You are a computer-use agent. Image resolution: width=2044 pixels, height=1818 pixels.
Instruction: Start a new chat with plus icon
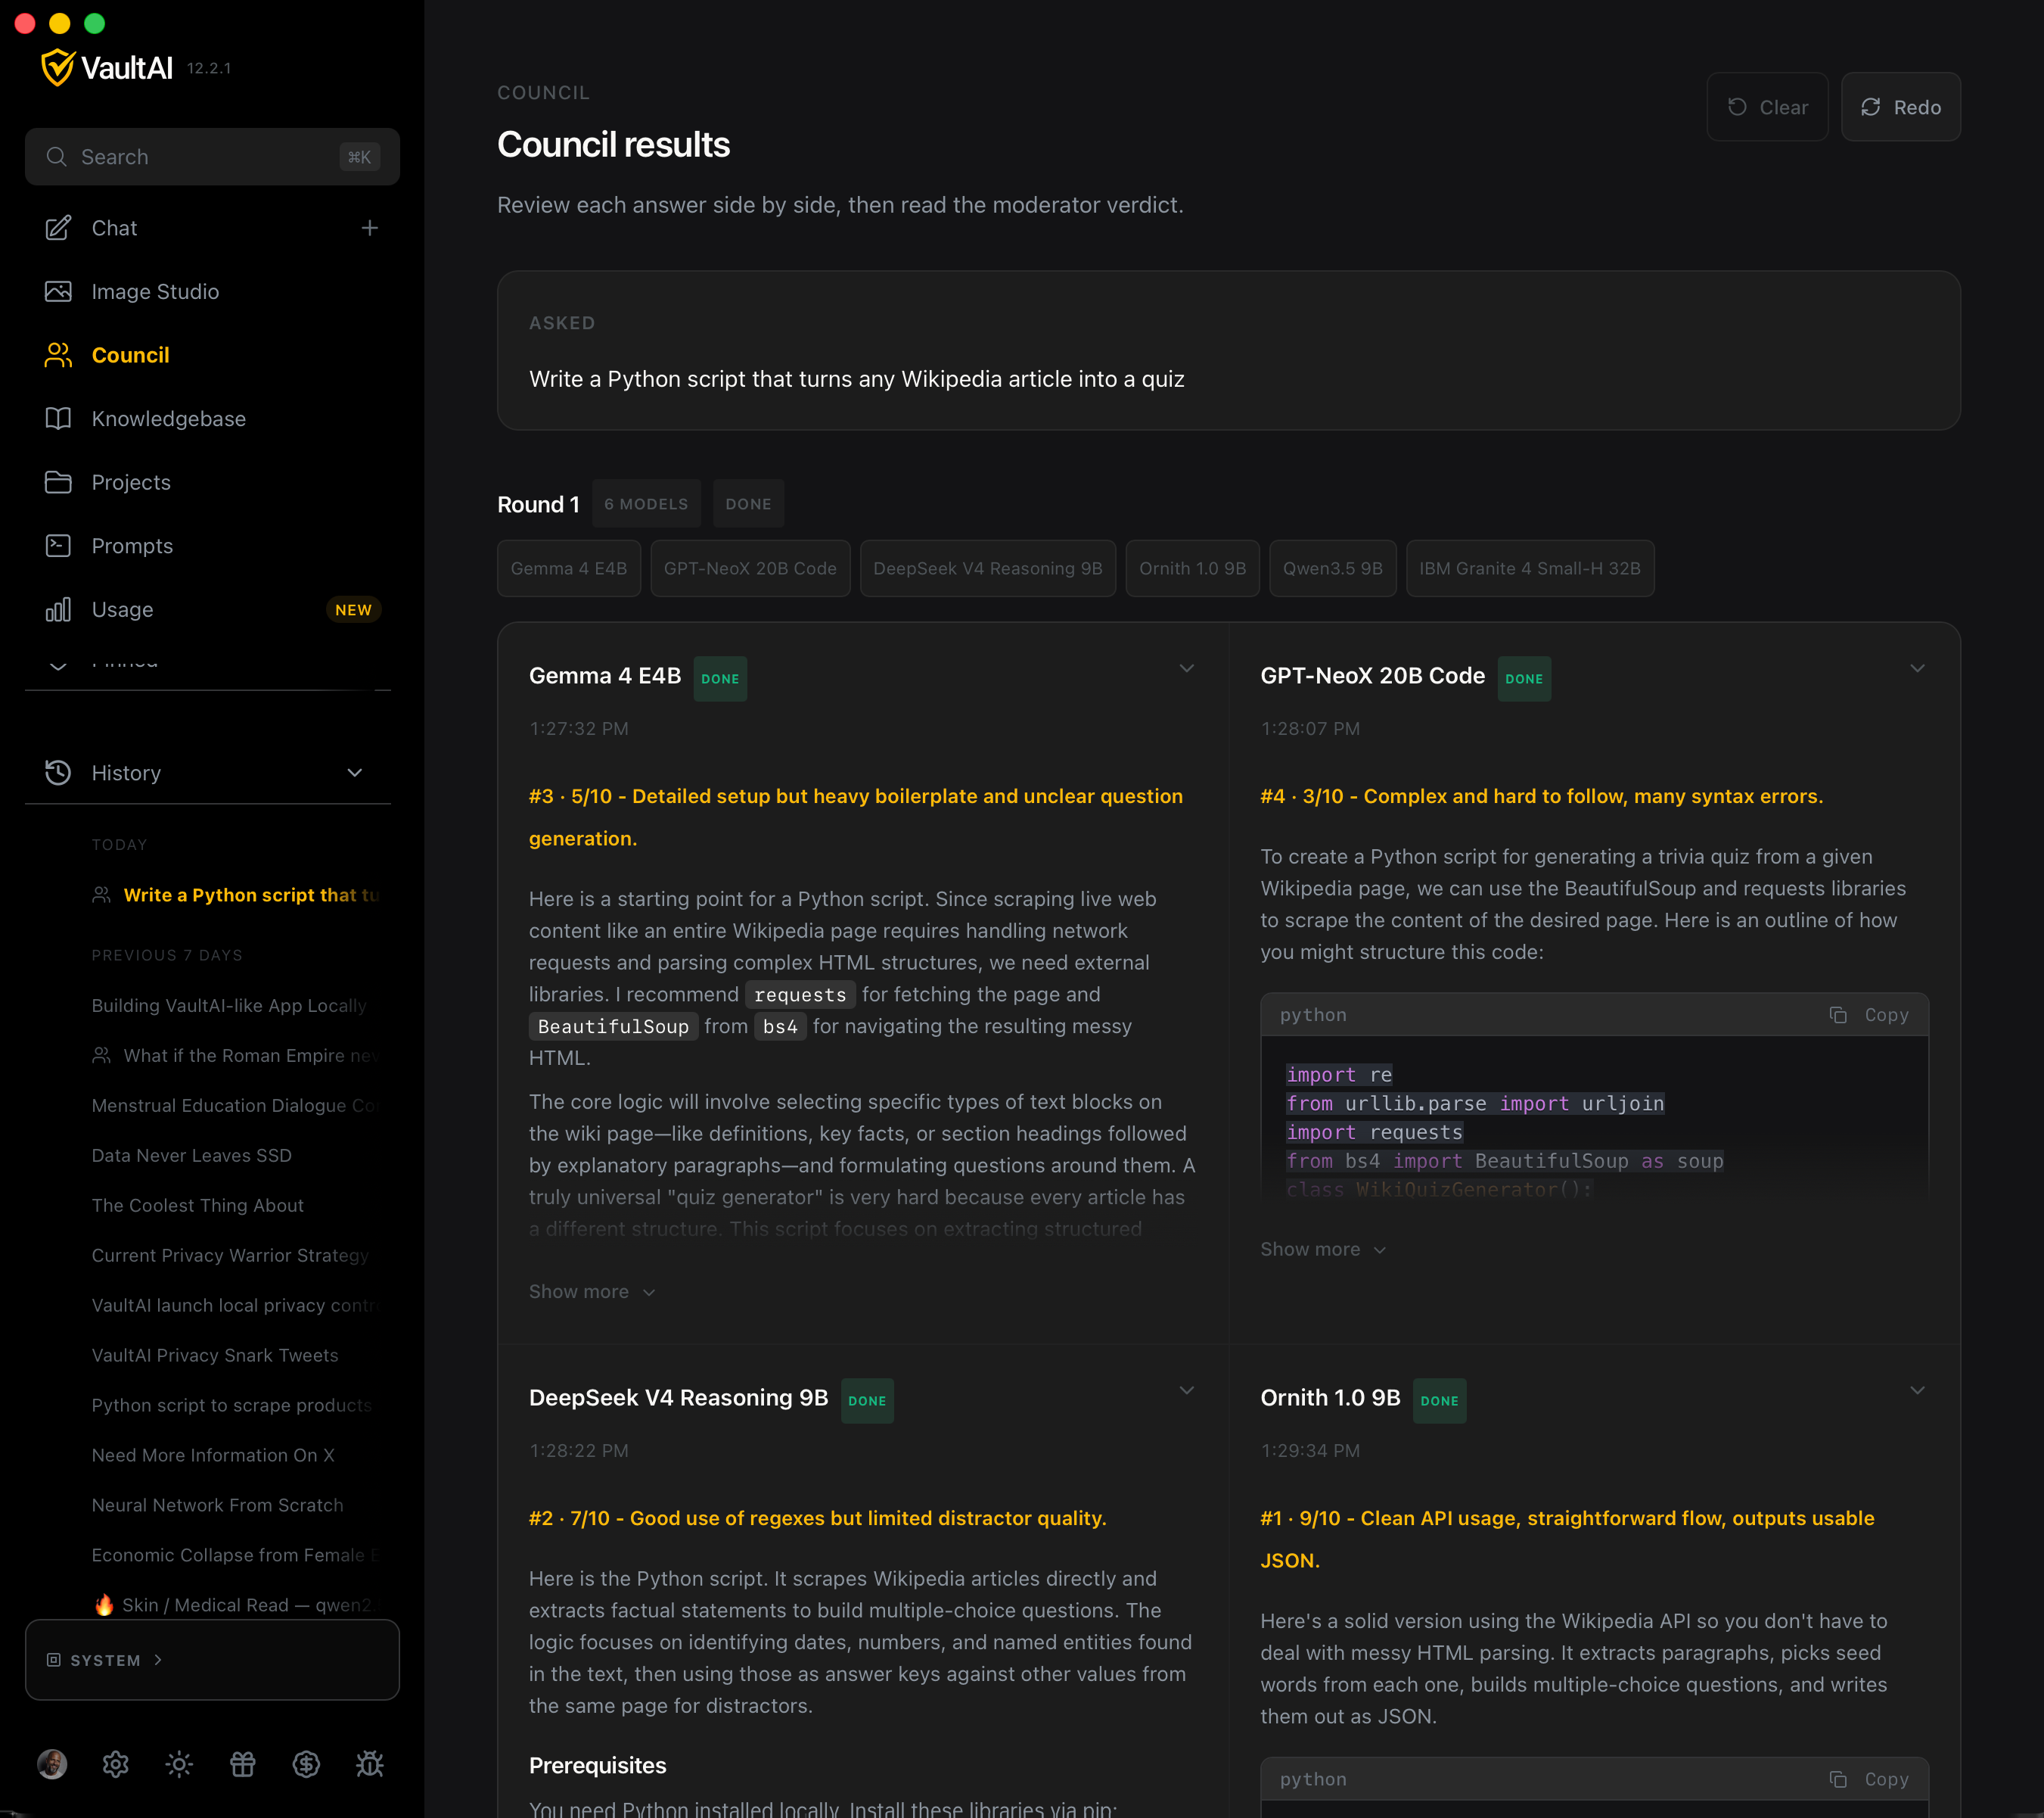click(x=370, y=228)
